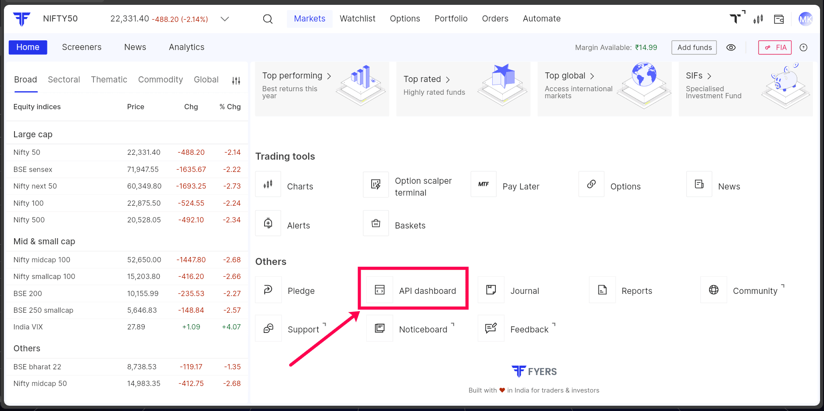Open the search magnifier icon

click(268, 19)
